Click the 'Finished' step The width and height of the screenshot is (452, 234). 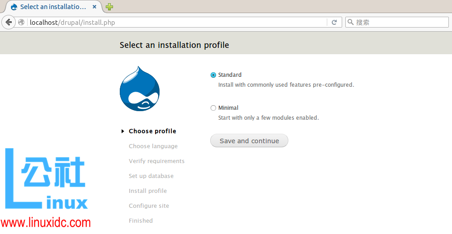click(x=141, y=221)
